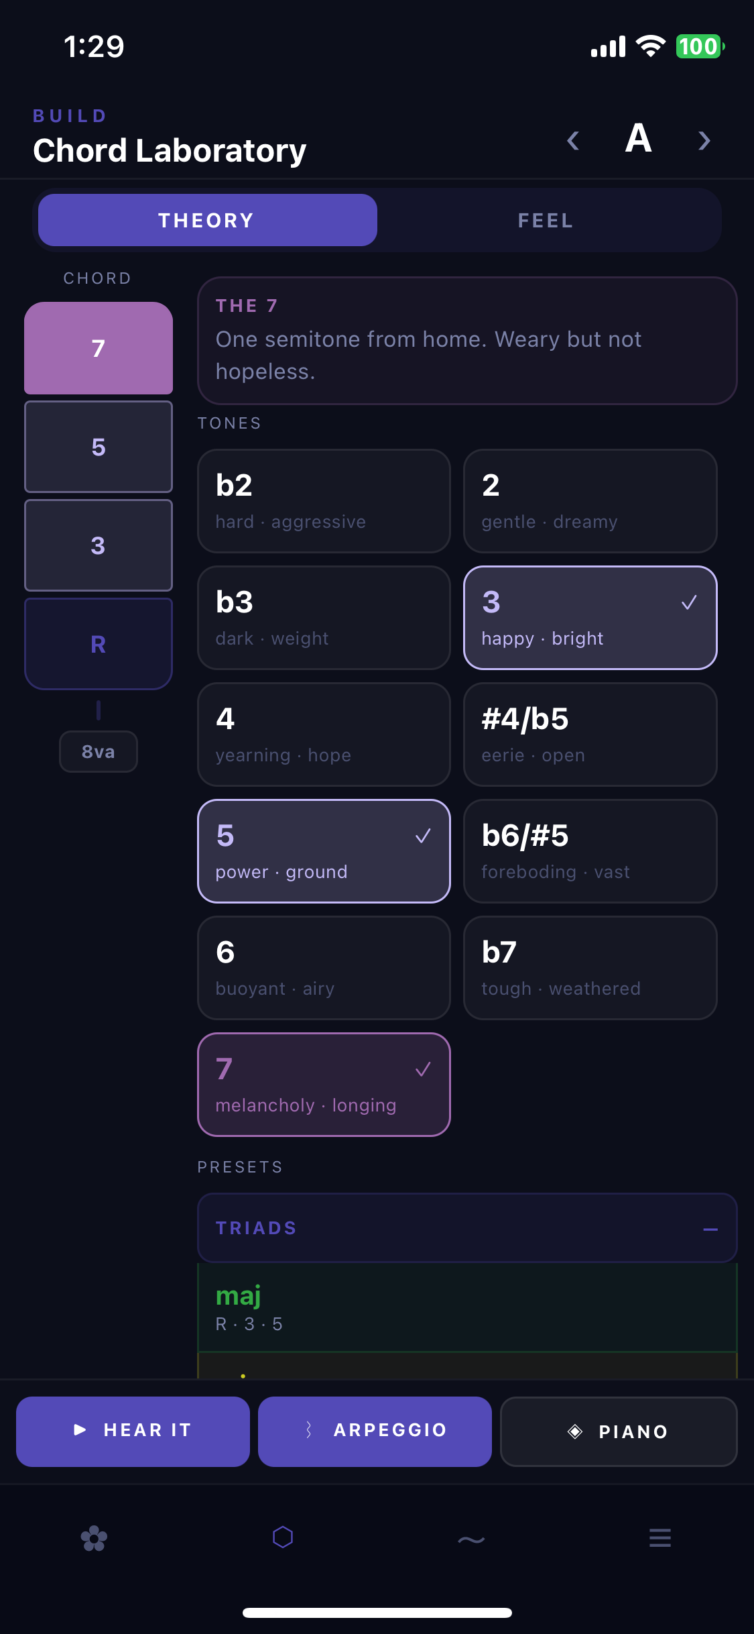754x1634 pixels.
Task: Add the b7 tough weathered tone
Action: click(590, 968)
